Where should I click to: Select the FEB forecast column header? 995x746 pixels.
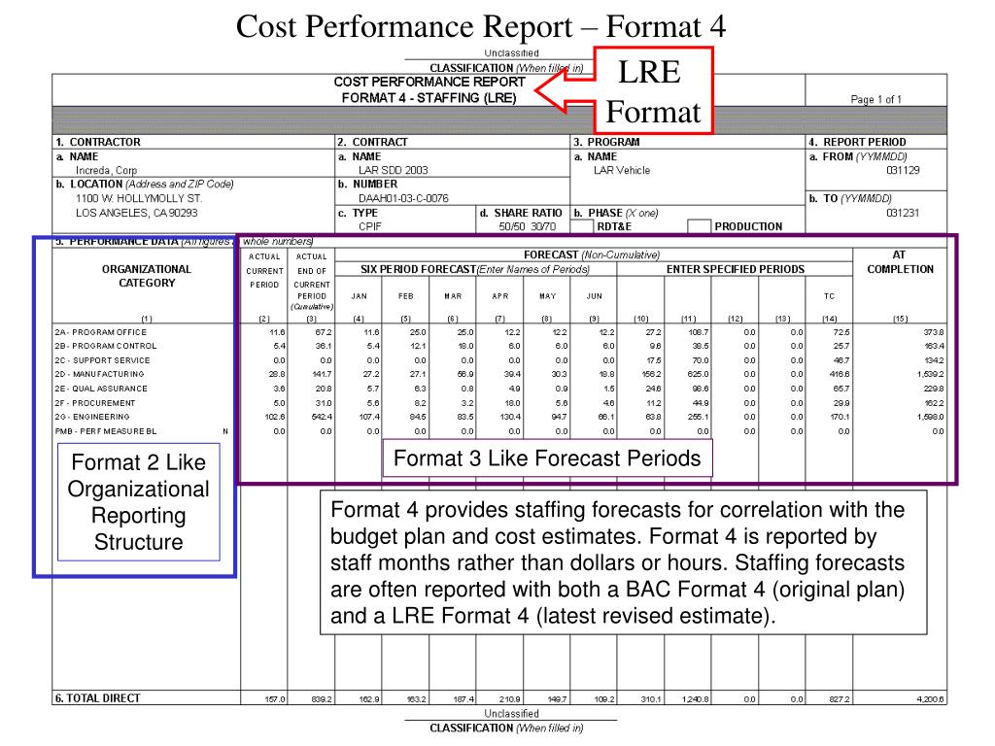pos(406,296)
